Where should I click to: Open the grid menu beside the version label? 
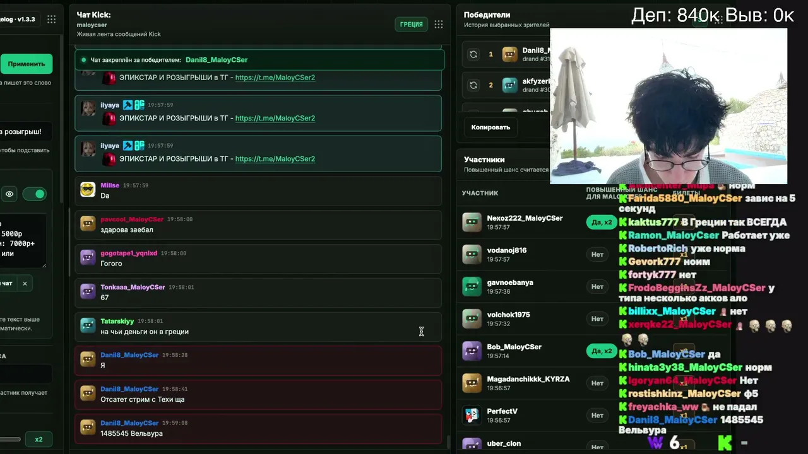52,20
